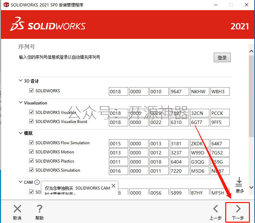
Task: Click Motion serial field W99D
Action: (200, 152)
